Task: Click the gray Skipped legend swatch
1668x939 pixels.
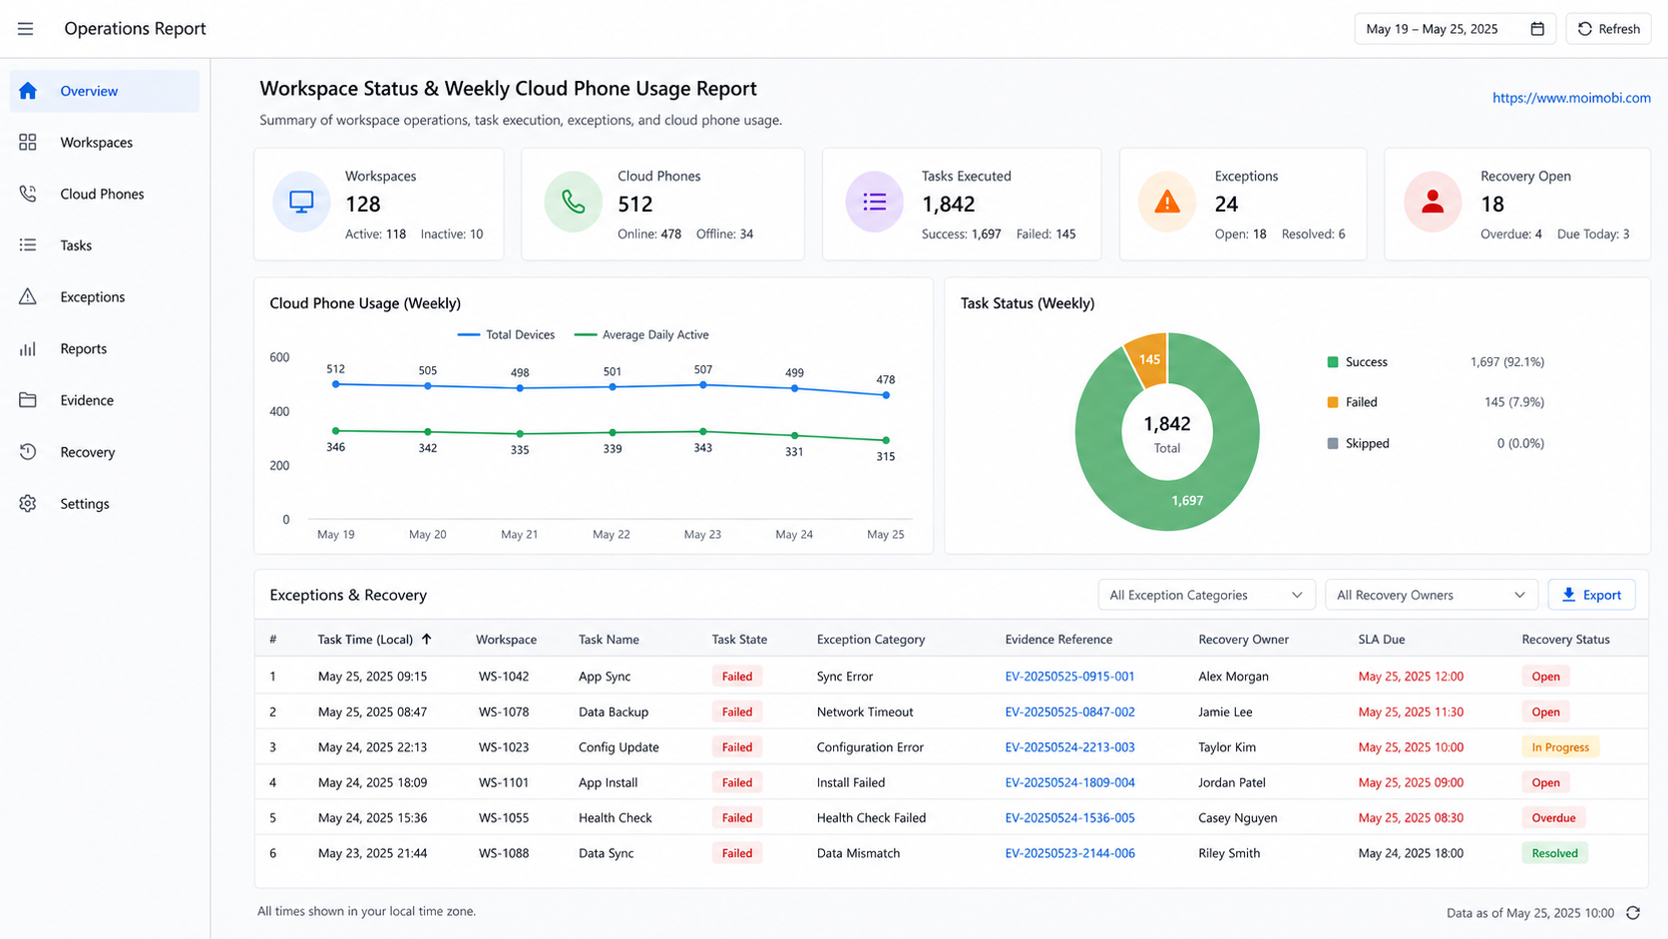Action: pyautogui.click(x=1333, y=443)
